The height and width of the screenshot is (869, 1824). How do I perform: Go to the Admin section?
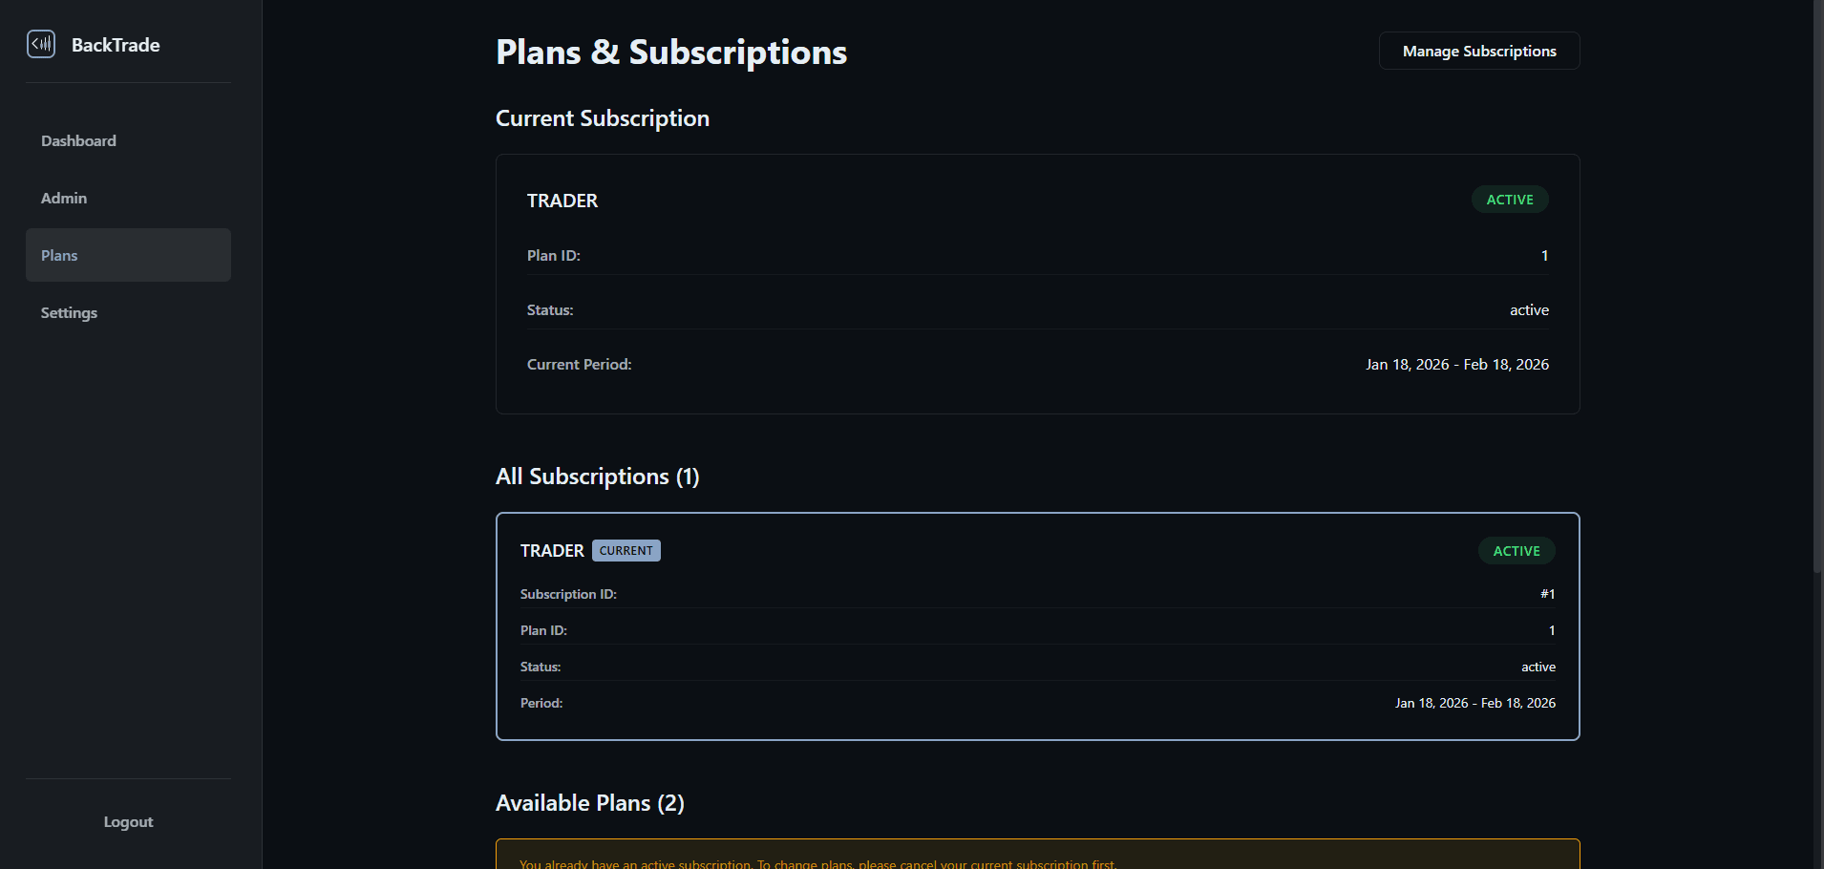(64, 198)
